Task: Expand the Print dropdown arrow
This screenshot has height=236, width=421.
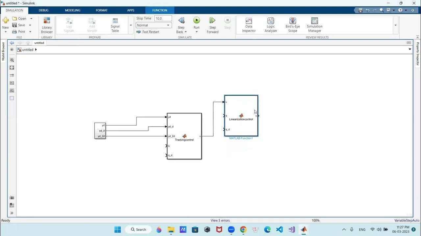Action: [x=30, y=32]
